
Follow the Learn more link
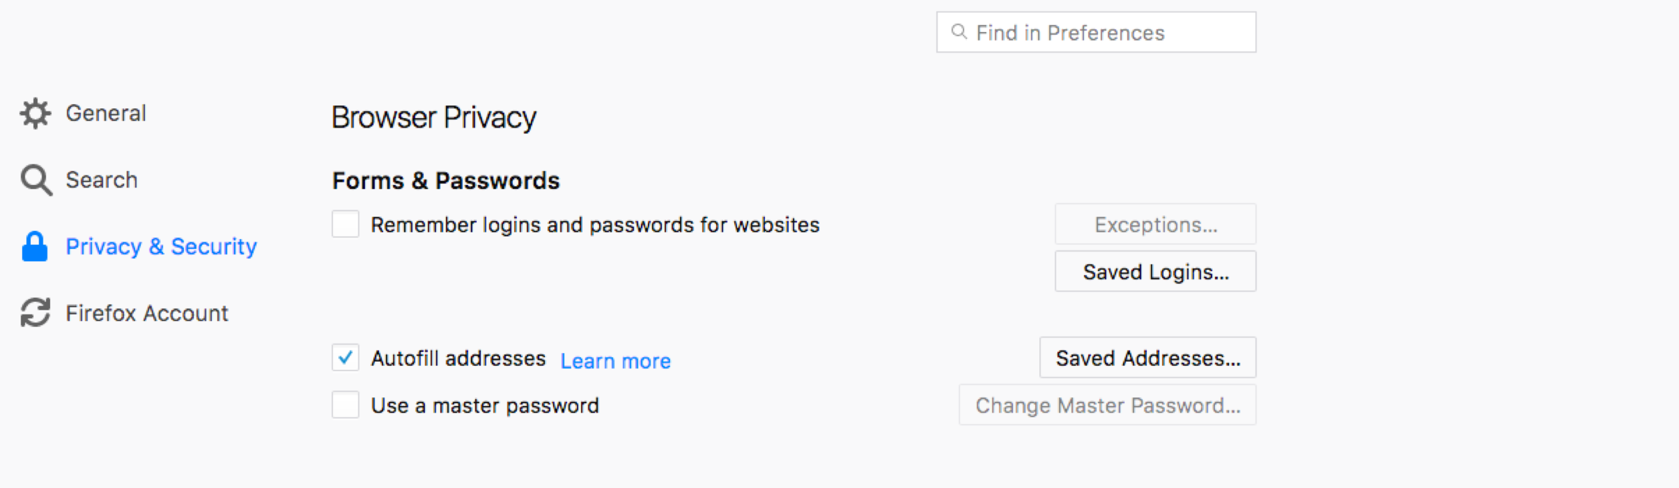615,361
